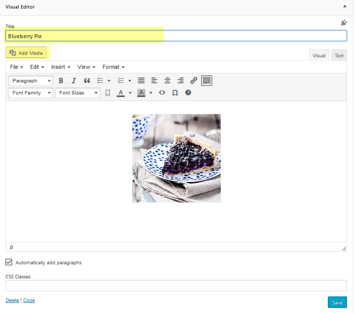This screenshot has height=313, width=355.
Task: Open the keyboard shortcuts help icon
Action: (188, 93)
